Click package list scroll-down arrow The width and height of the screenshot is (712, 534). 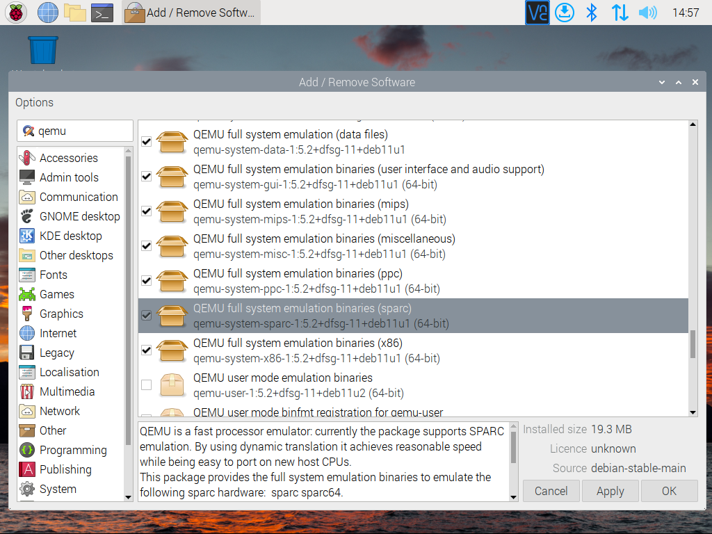(693, 413)
